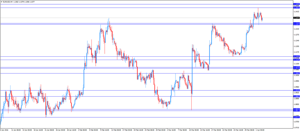Click the 18 Jan 16:00 time label
The image size is (300, 132).
[38, 130]
